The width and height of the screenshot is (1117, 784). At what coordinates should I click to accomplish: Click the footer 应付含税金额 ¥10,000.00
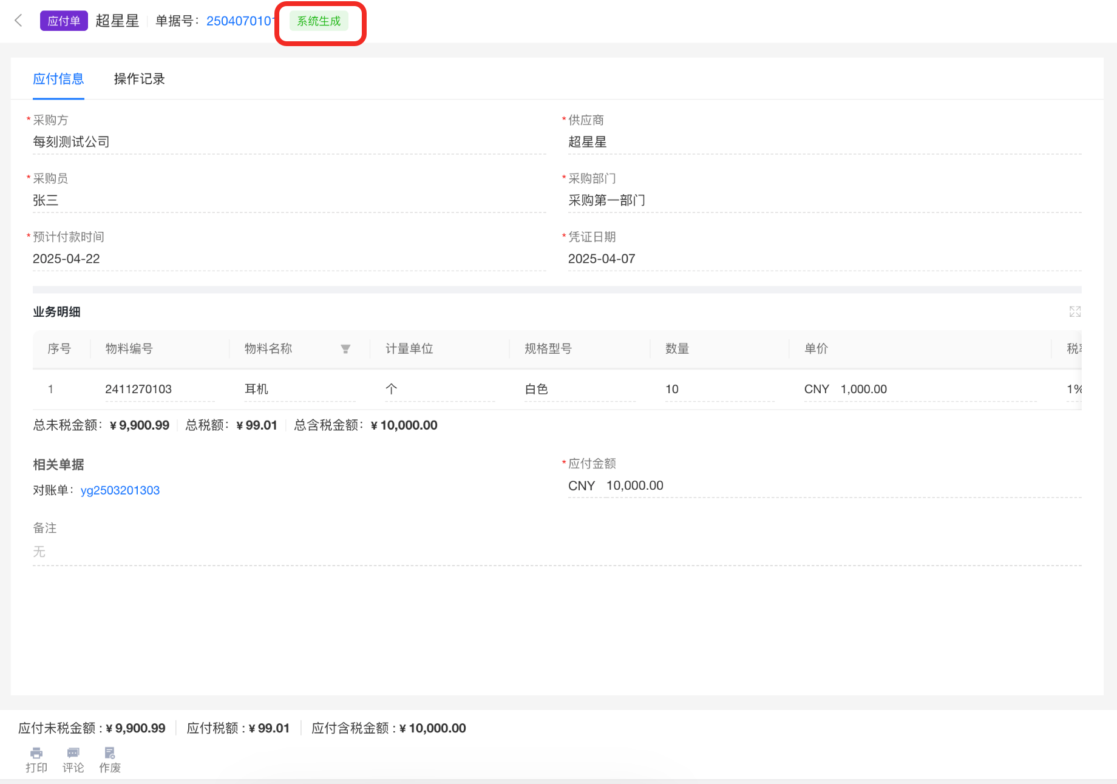pyautogui.click(x=389, y=728)
